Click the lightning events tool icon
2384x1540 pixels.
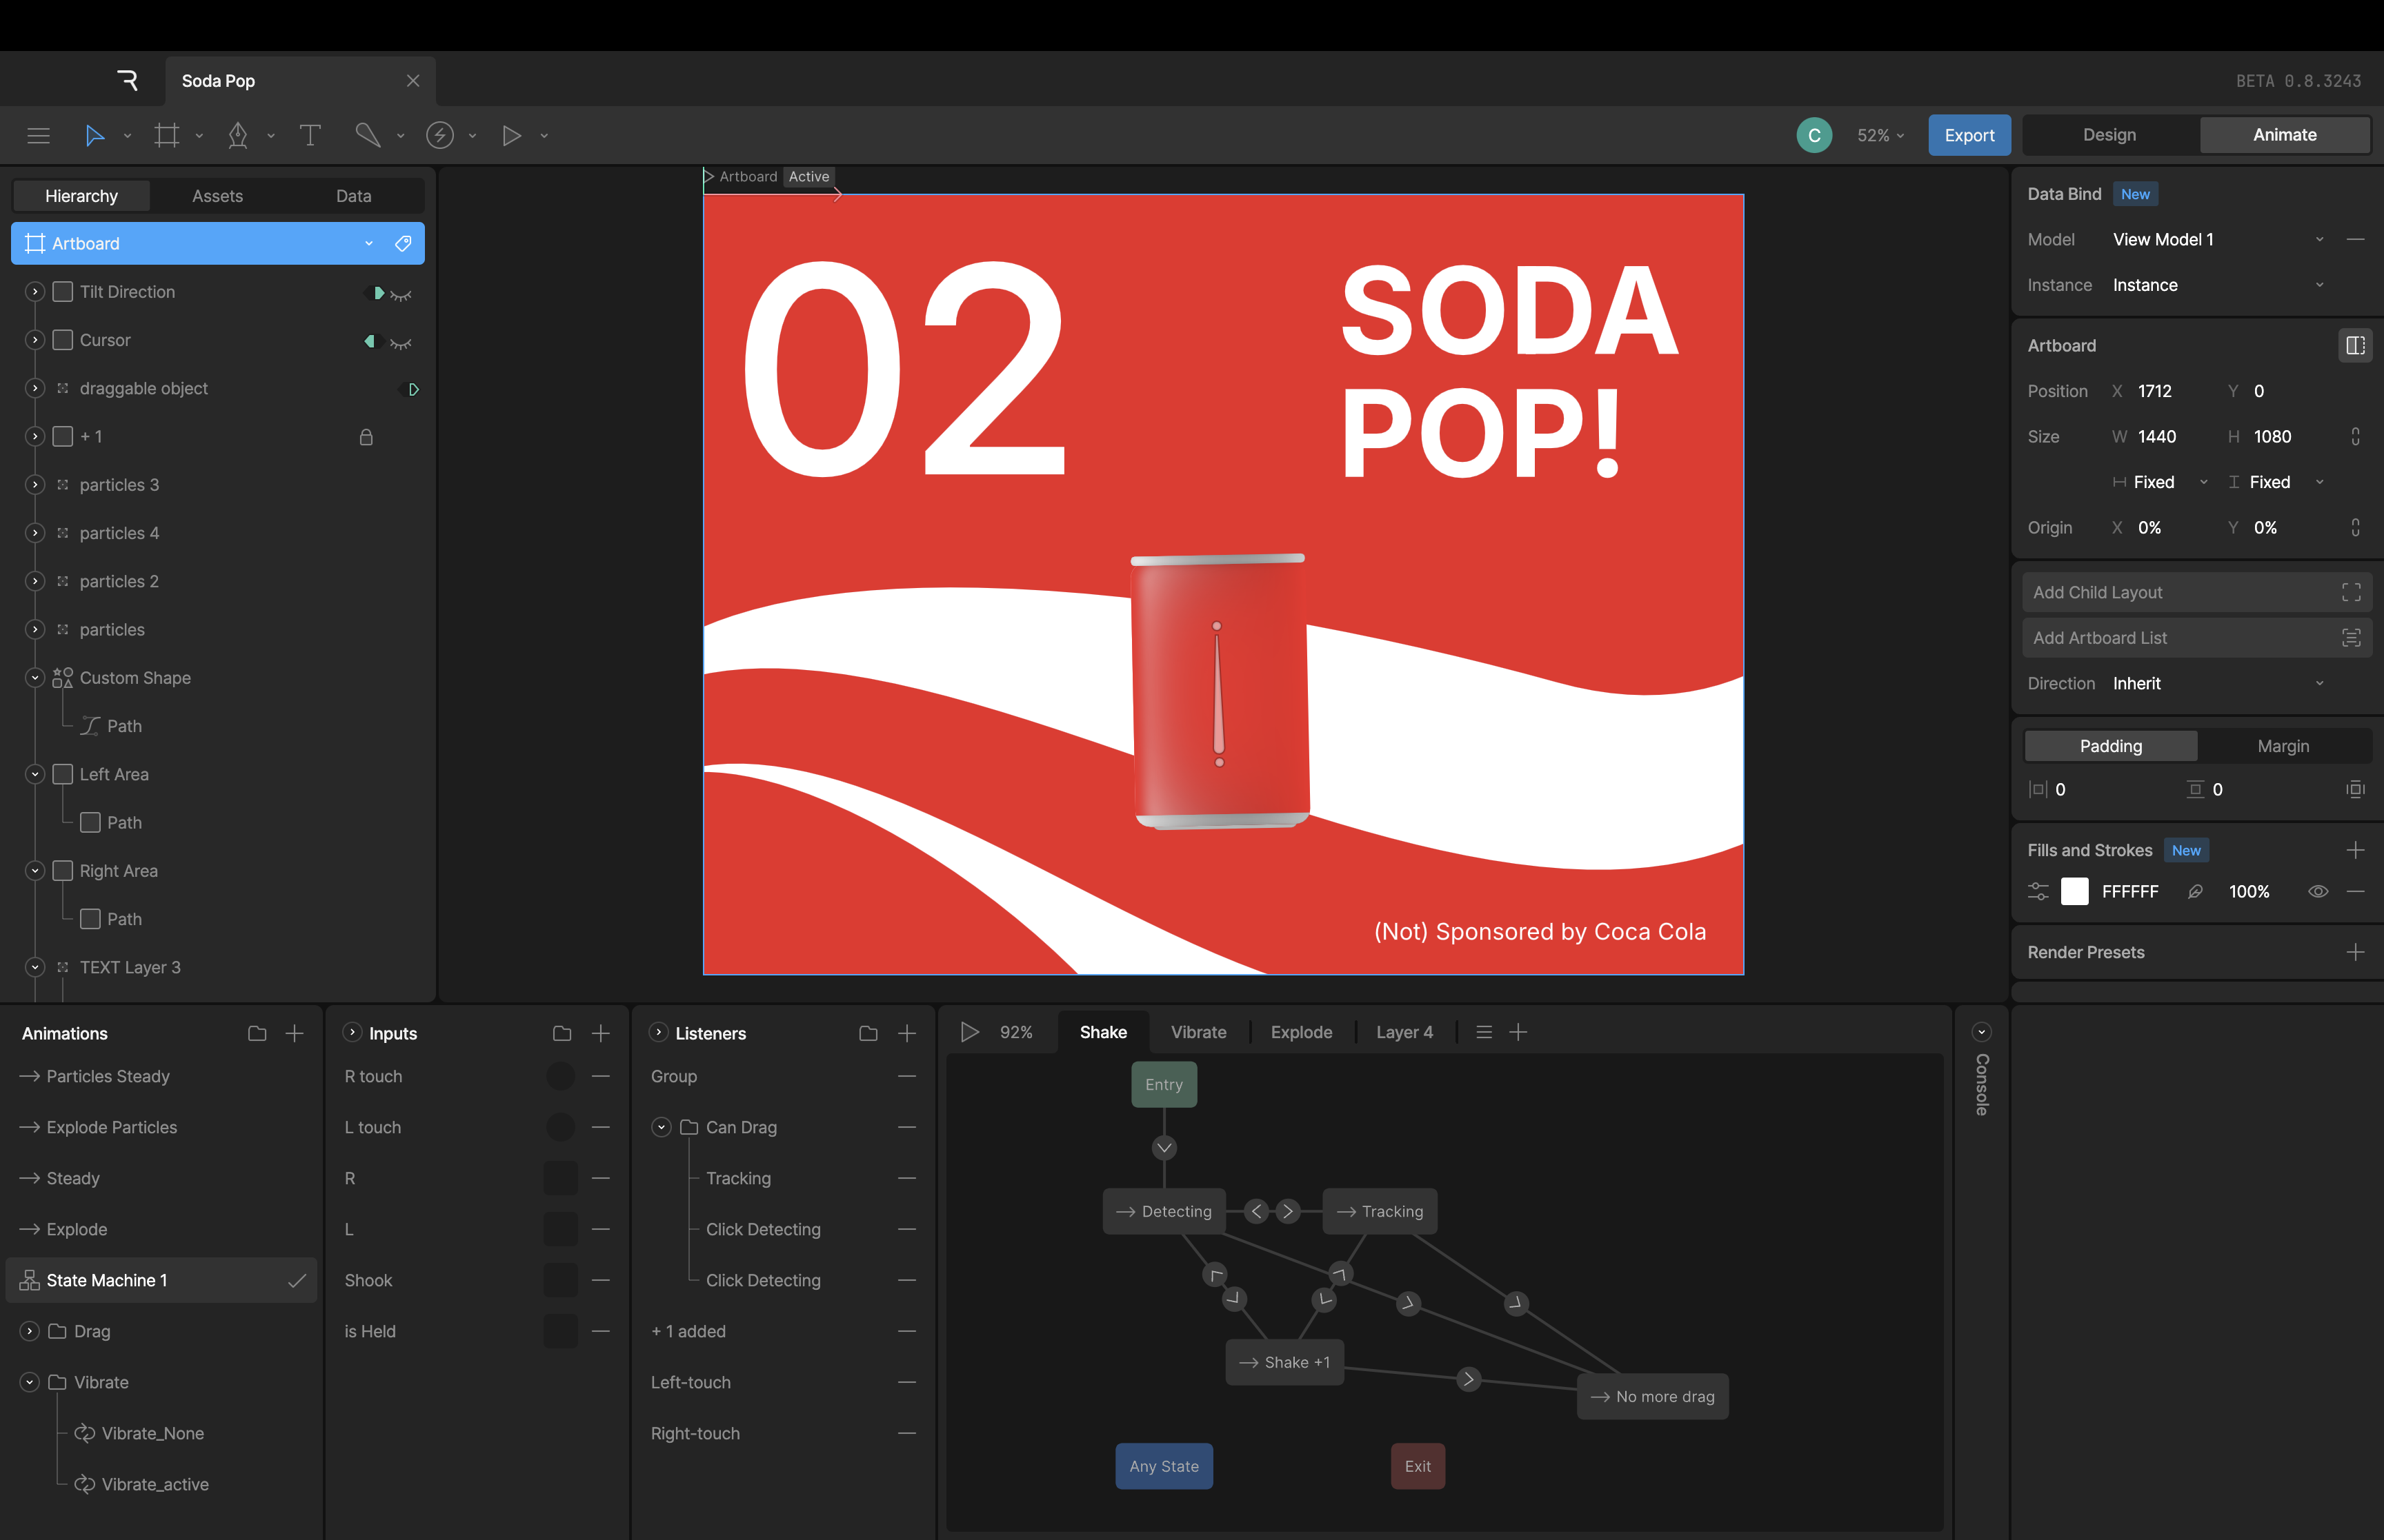click(440, 135)
